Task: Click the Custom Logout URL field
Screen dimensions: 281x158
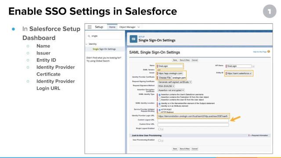Action: coord(193,121)
